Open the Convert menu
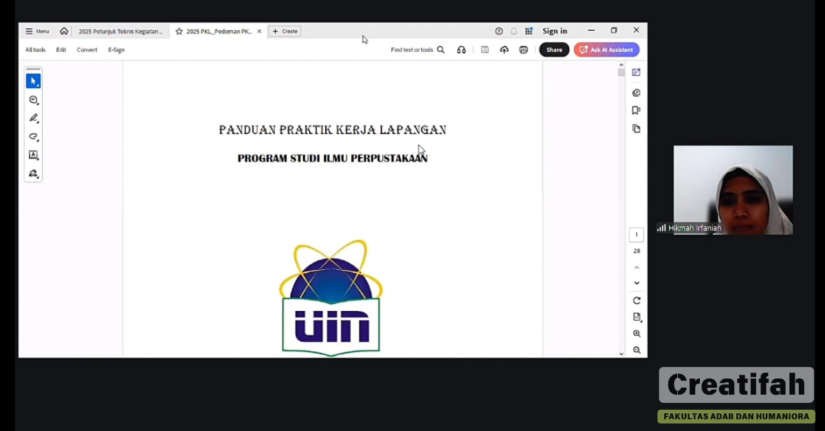Screen dimensions: 825x431 pyautogui.click(x=87, y=49)
